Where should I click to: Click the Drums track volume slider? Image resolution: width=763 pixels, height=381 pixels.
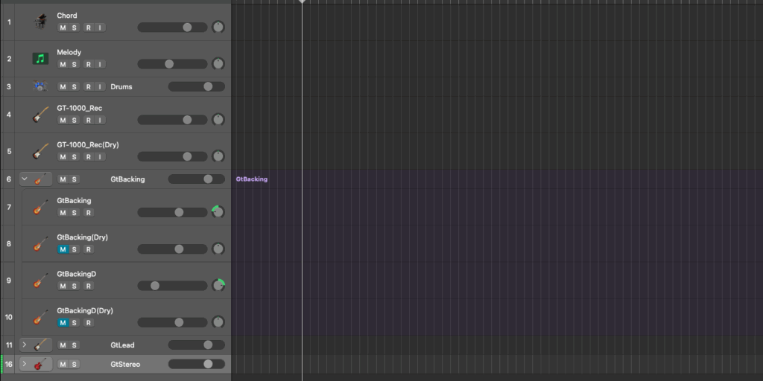tap(197, 86)
